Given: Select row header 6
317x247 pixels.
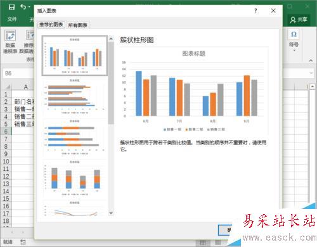Looking at the screenshot, I should tap(6, 132).
